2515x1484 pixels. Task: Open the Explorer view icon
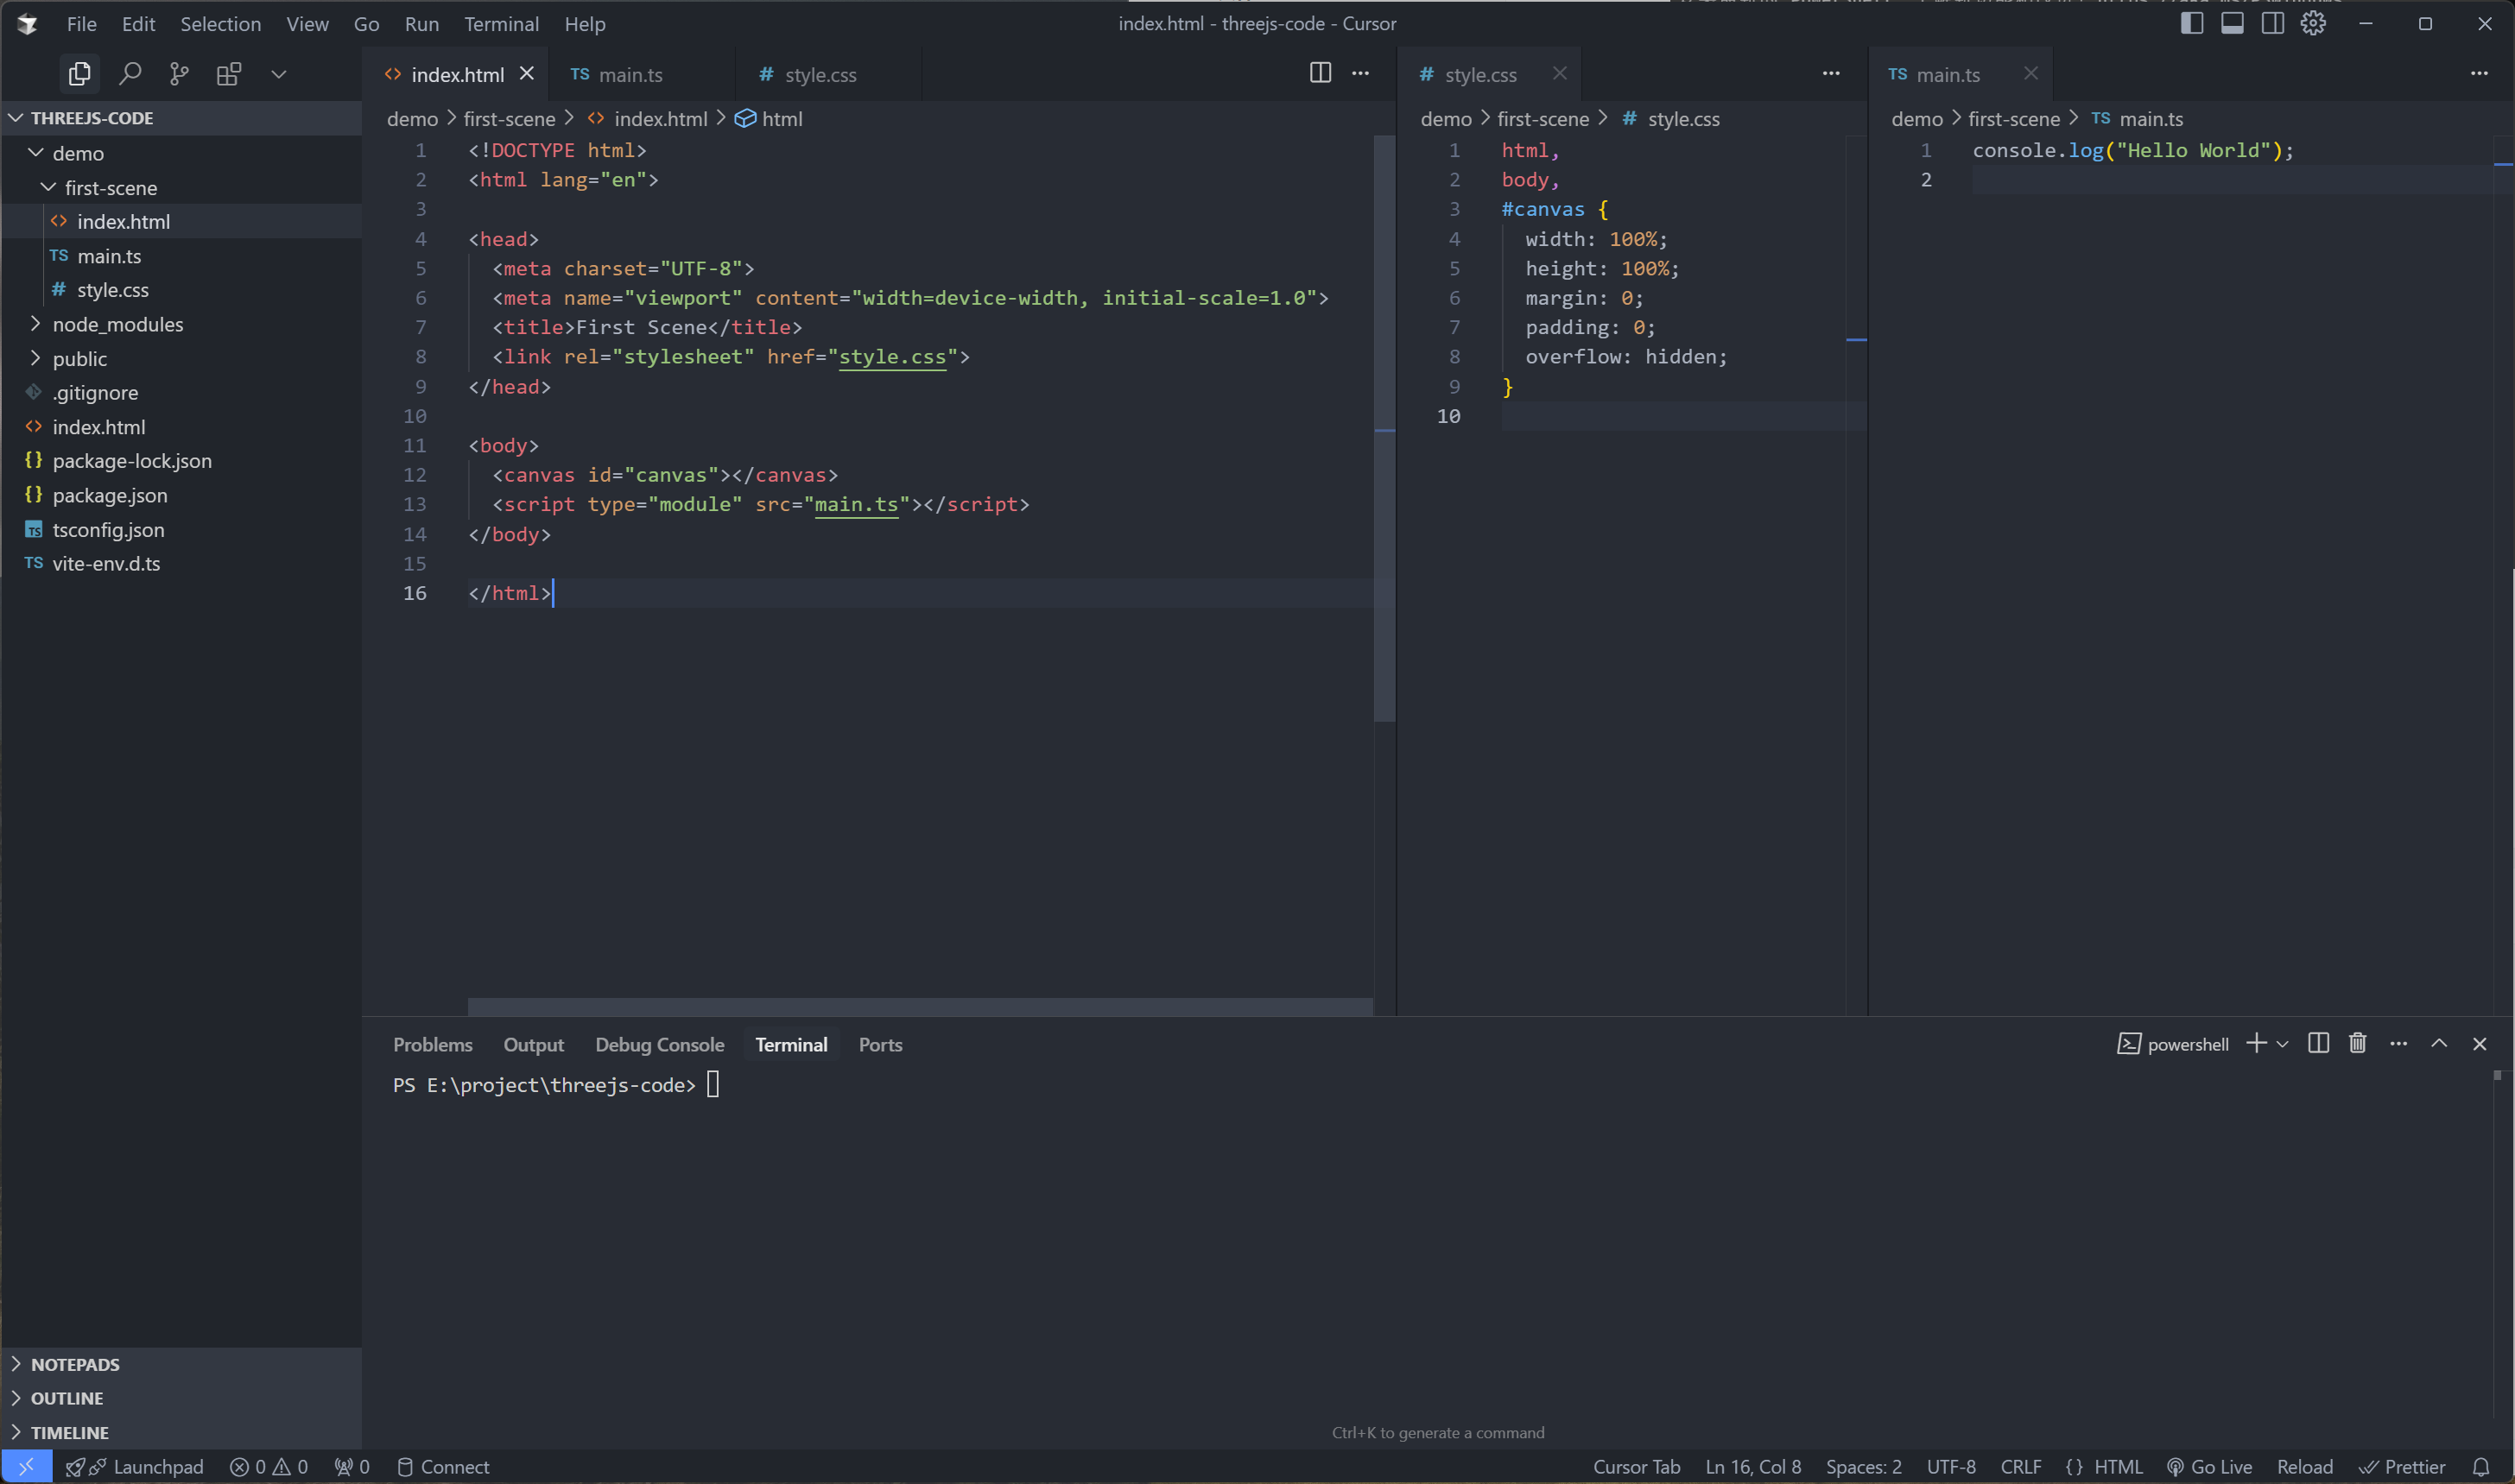point(79,74)
